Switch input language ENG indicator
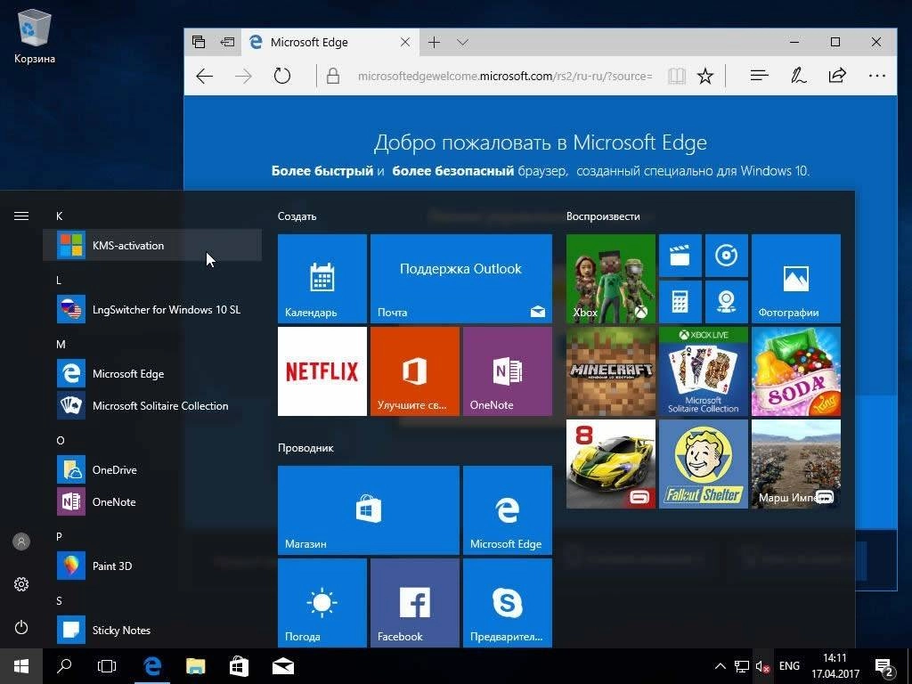This screenshot has width=912, height=684. tap(789, 666)
